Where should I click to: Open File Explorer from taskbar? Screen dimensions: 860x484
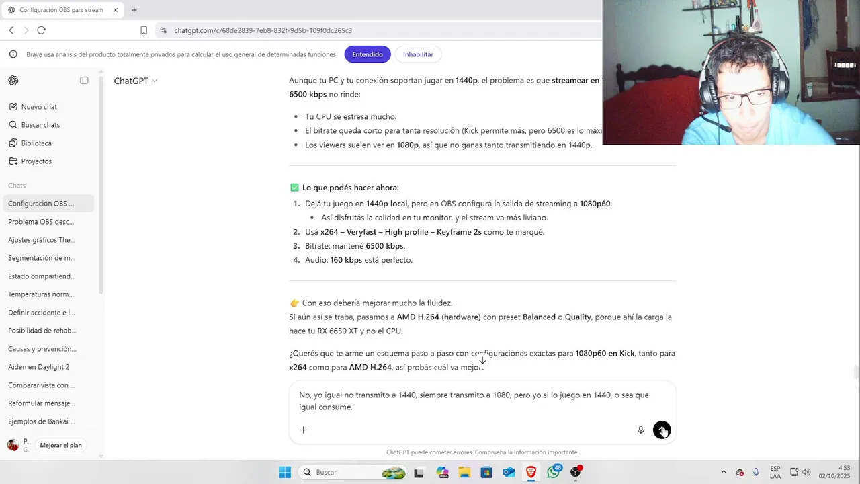pos(464,472)
